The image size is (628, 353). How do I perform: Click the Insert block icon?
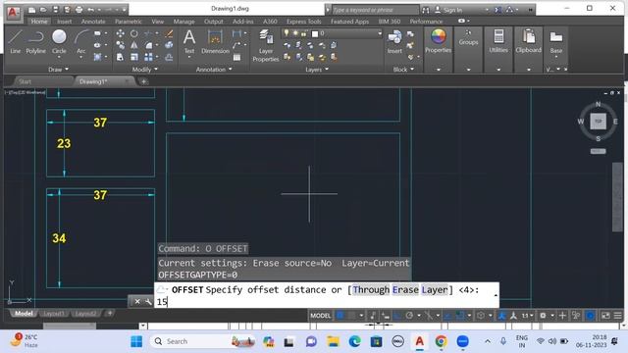(x=394, y=41)
